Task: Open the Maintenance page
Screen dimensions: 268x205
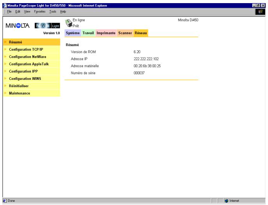Action: (32, 93)
